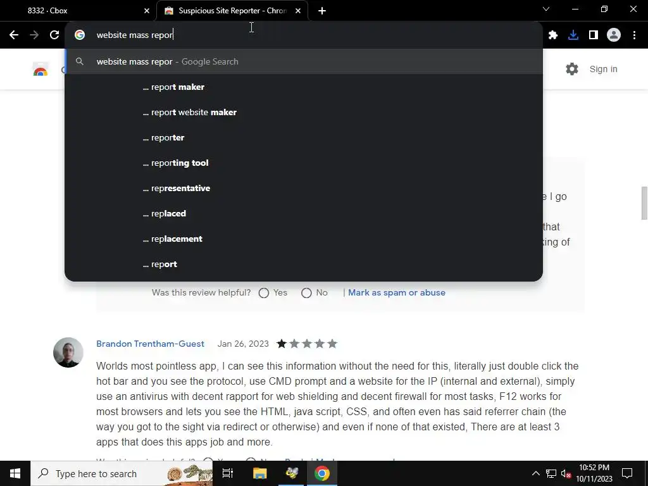Click the Chrome icon on the taskbar

[x=322, y=473]
